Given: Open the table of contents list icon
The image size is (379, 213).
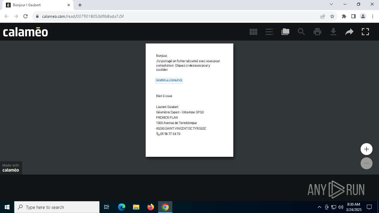Looking at the screenshot, I should [x=269, y=32].
